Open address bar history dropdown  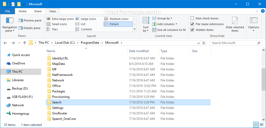[x=199, y=43]
